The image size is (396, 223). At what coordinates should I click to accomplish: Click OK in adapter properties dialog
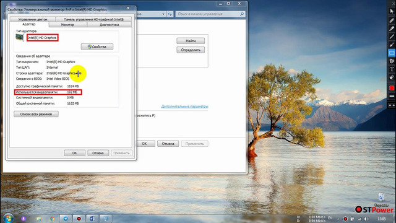74,153
